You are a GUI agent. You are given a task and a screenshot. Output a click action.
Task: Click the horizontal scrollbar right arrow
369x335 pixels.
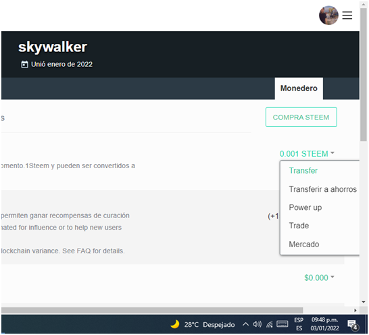click(x=355, y=310)
